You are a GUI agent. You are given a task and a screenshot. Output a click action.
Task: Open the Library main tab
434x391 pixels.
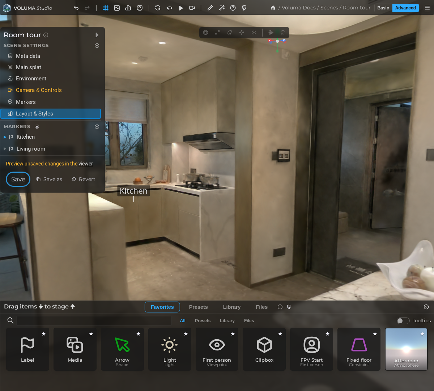coord(232,307)
